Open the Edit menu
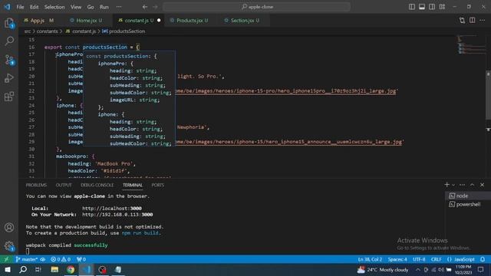This screenshot has height=276, width=491. tap(34, 7)
